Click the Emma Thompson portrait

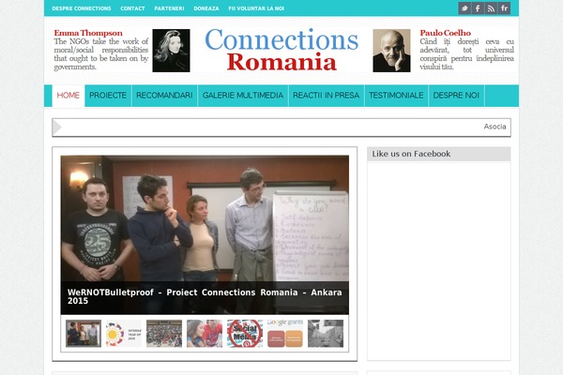coord(172,51)
